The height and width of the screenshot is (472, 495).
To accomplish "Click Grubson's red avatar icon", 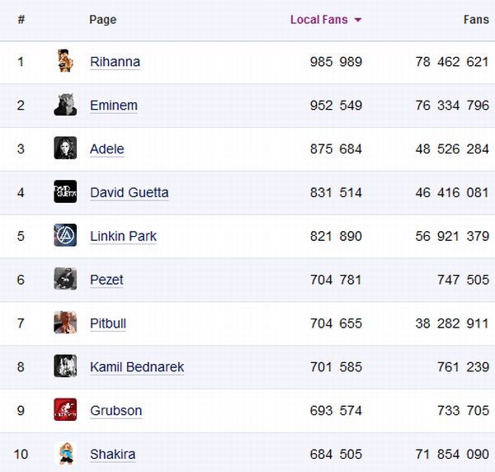I will [65, 410].
